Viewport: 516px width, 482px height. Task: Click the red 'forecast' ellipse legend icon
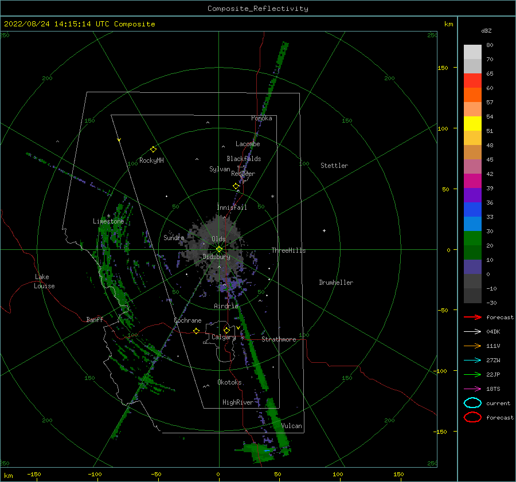coord(472,417)
